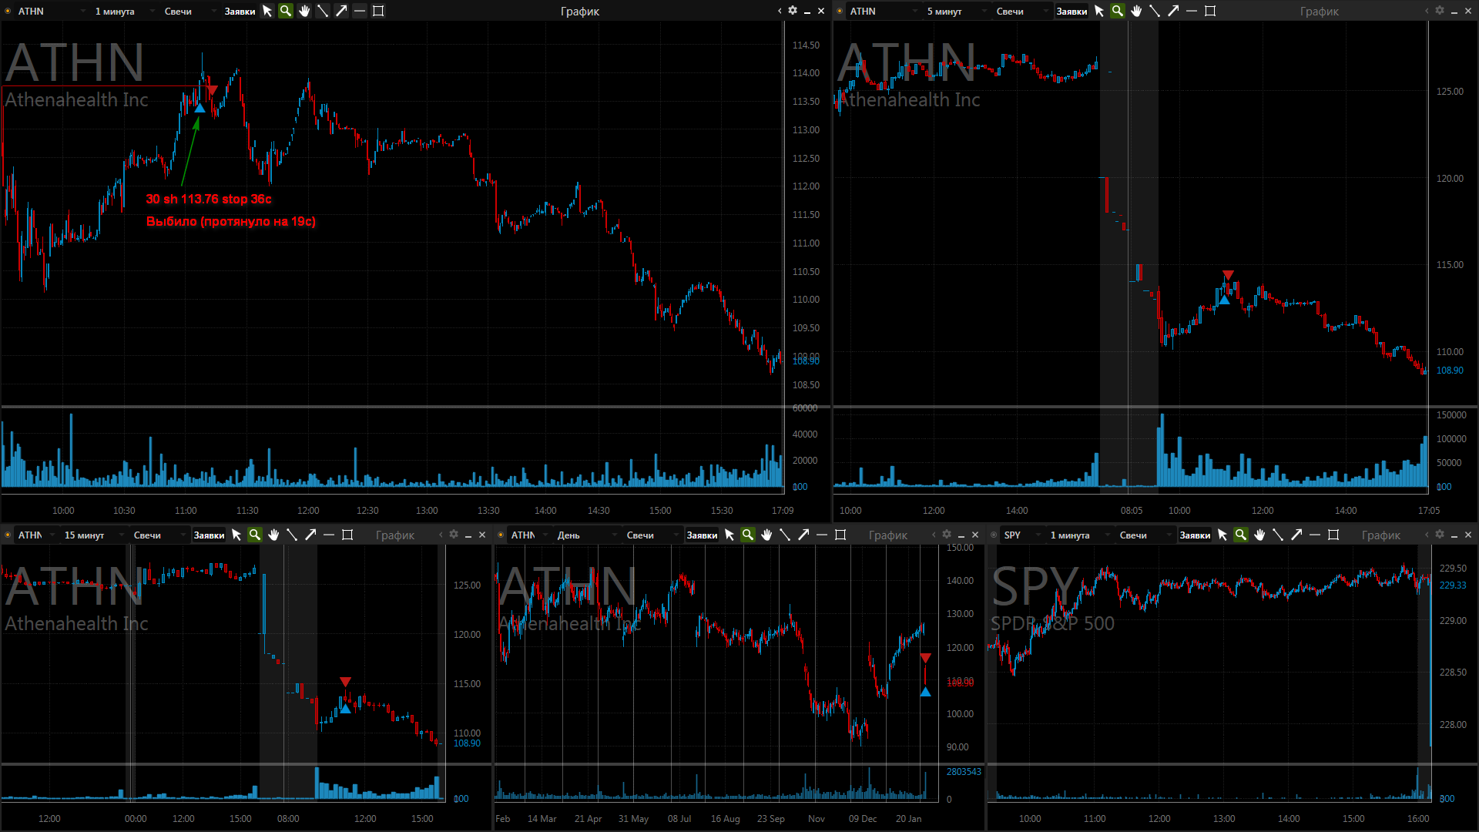Image resolution: width=1479 pixels, height=832 pixels.
Task: Activate the zoom magnifier in 1 минута ATHN chart
Action: (x=286, y=11)
